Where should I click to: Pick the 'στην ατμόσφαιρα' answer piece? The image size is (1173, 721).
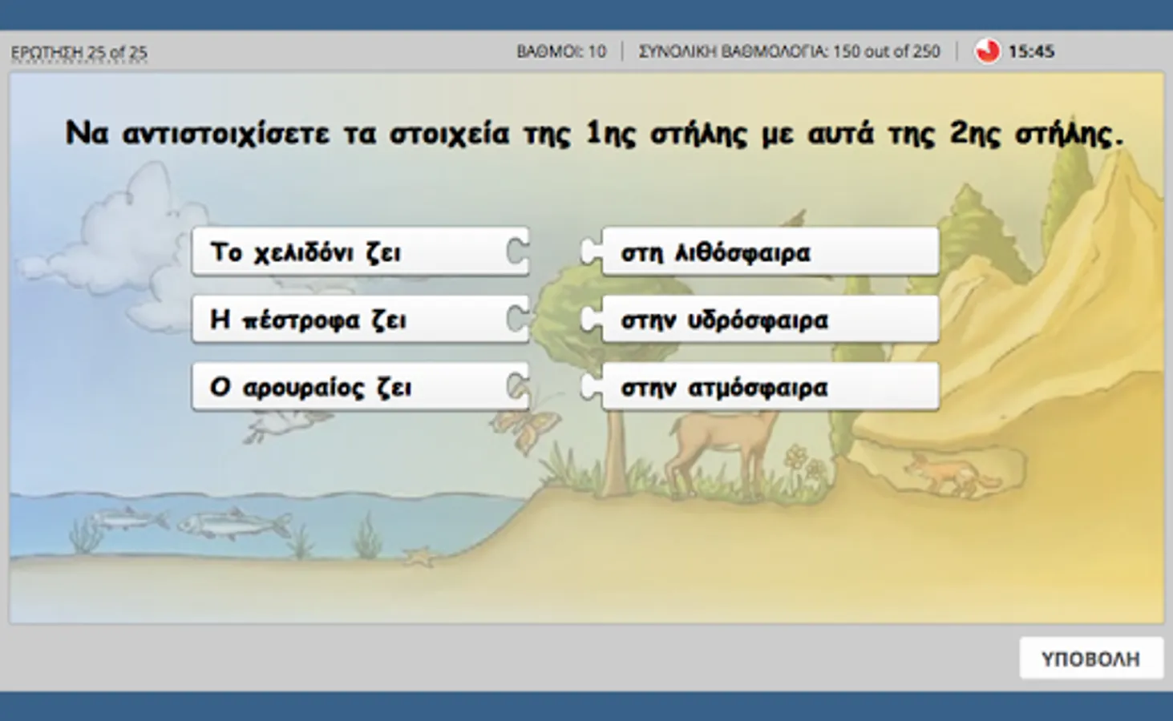coord(760,387)
